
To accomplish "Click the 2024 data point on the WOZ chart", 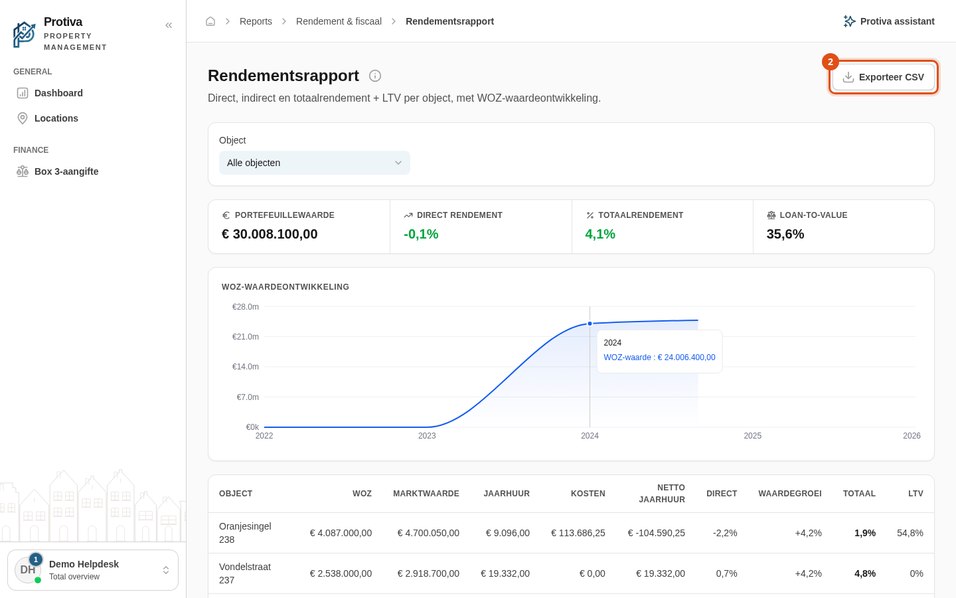I will tap(590, 324).
